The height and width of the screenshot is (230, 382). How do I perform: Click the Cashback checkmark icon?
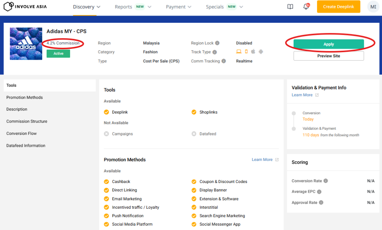[106, 182]
